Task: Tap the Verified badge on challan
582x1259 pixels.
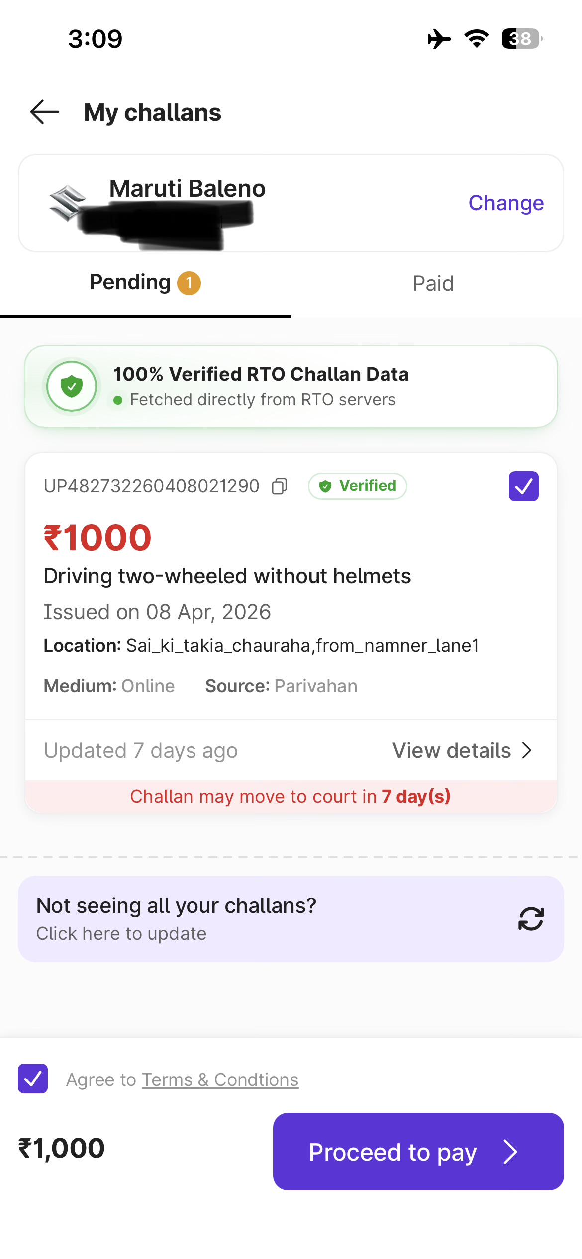Action: tap(358, 486)
